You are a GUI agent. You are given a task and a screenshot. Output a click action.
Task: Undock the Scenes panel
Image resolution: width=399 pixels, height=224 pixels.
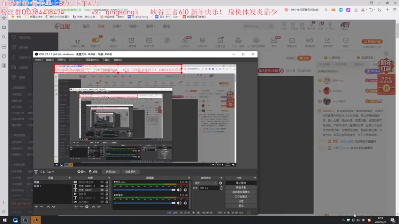(x=69, y=178)
